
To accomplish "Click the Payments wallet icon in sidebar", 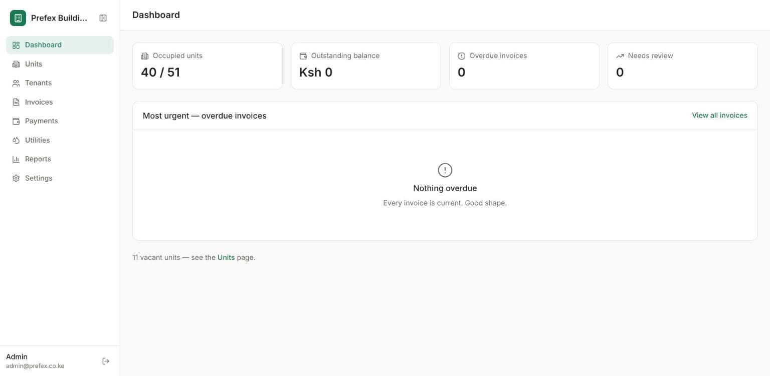I will (x=16, y=121).
